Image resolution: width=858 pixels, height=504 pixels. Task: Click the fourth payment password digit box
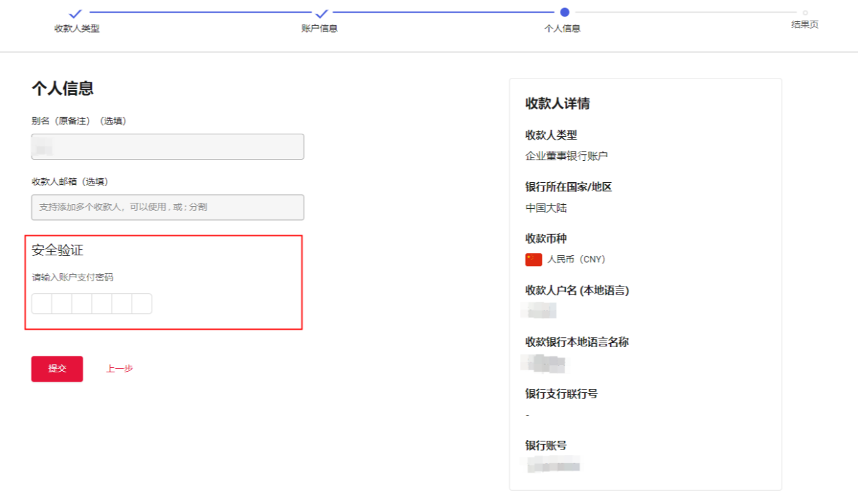point(102,304)
